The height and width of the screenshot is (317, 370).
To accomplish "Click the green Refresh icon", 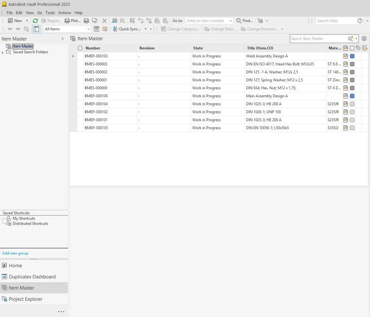I will click(x=35, y=21).
